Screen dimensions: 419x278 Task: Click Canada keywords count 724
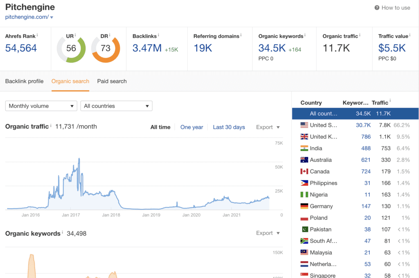pos(366,171)
